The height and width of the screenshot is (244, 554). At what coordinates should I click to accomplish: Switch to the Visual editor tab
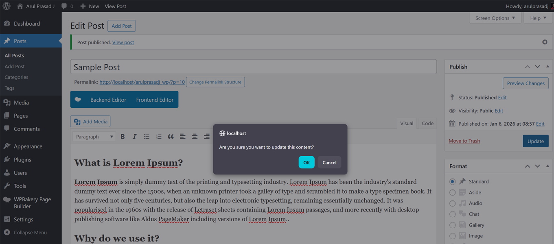coord(407,124)
